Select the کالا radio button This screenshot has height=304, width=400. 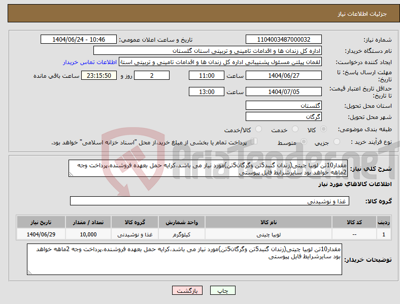(x=323, y=129)
